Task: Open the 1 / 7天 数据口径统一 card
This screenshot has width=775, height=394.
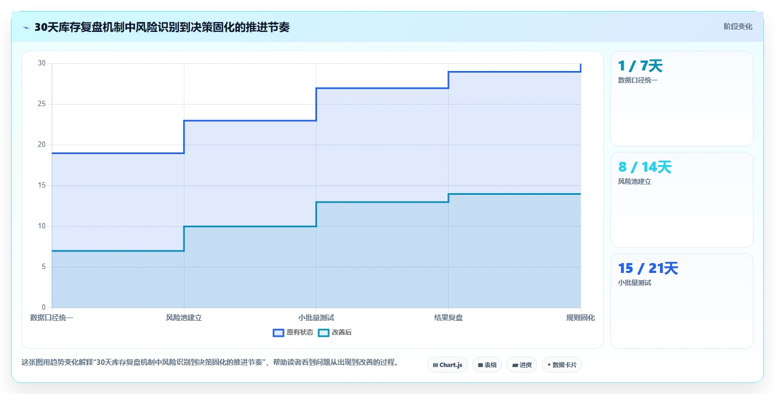Action: [x=681, y=98]
